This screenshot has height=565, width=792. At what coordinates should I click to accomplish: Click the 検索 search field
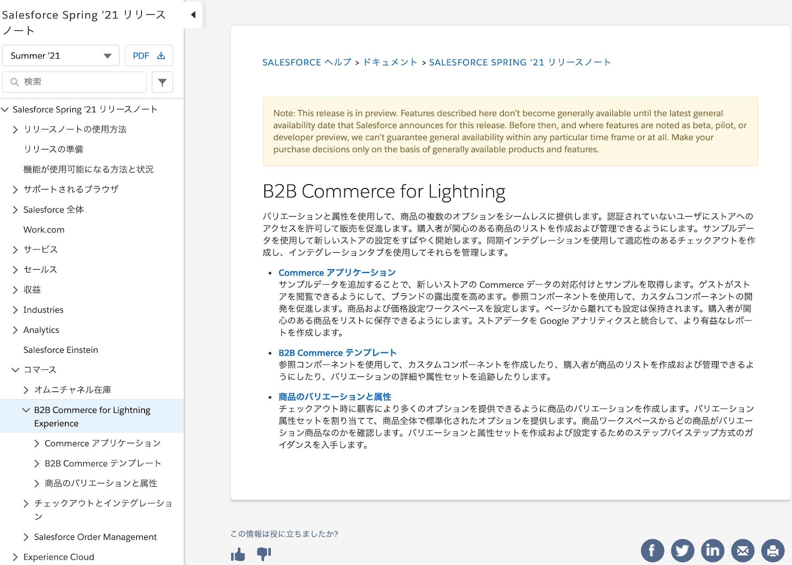point(74,82)
